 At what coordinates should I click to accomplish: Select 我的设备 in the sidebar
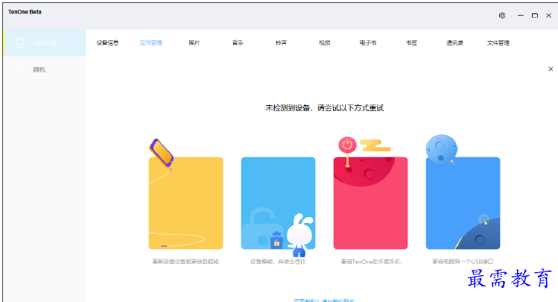(x=45, y=43)
